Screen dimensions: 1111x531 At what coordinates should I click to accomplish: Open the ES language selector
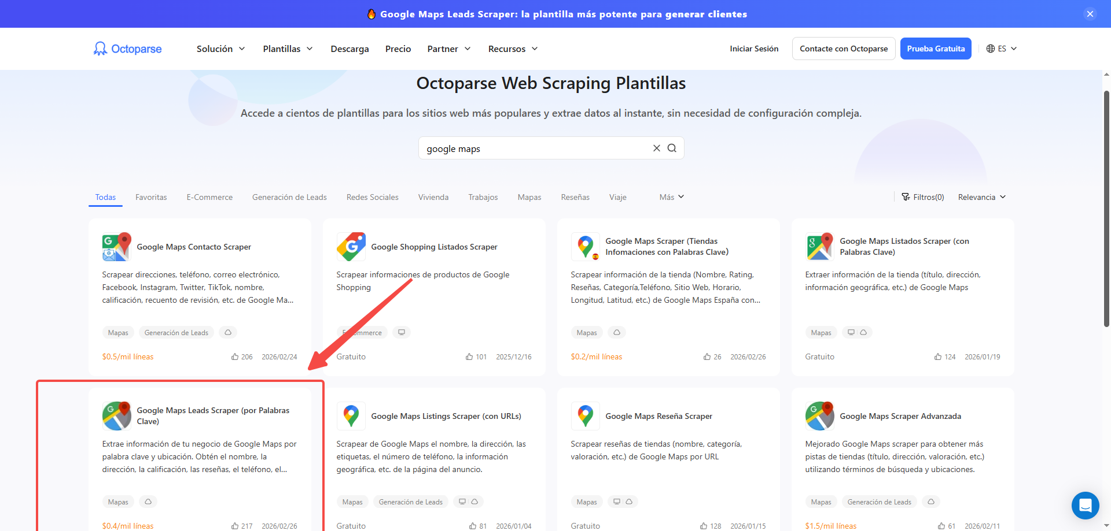pyautogui.click(x=1002, y=49)
